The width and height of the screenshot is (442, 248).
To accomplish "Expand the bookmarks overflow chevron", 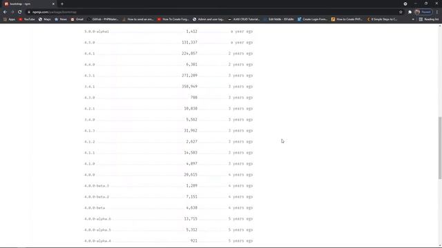I will (x=413, y=19).
